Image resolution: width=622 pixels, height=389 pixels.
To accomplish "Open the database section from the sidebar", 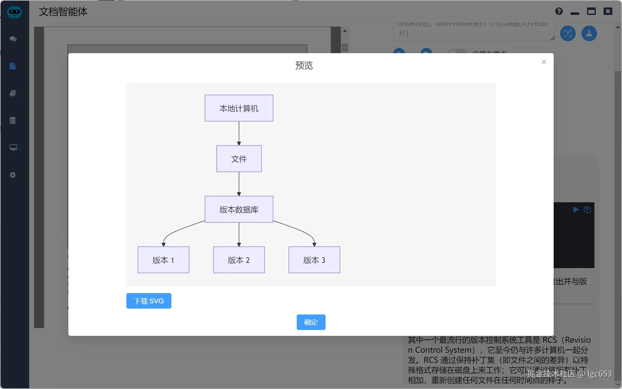I will tap(12, 120).
